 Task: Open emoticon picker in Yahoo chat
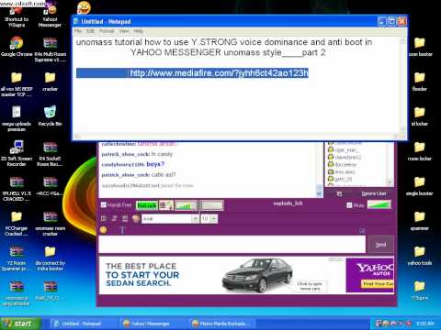[104, 230]
